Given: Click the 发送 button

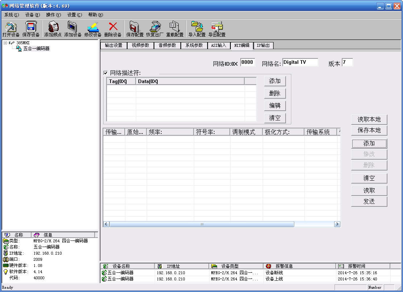Looking at the screenshot, I should coord(369,201).
